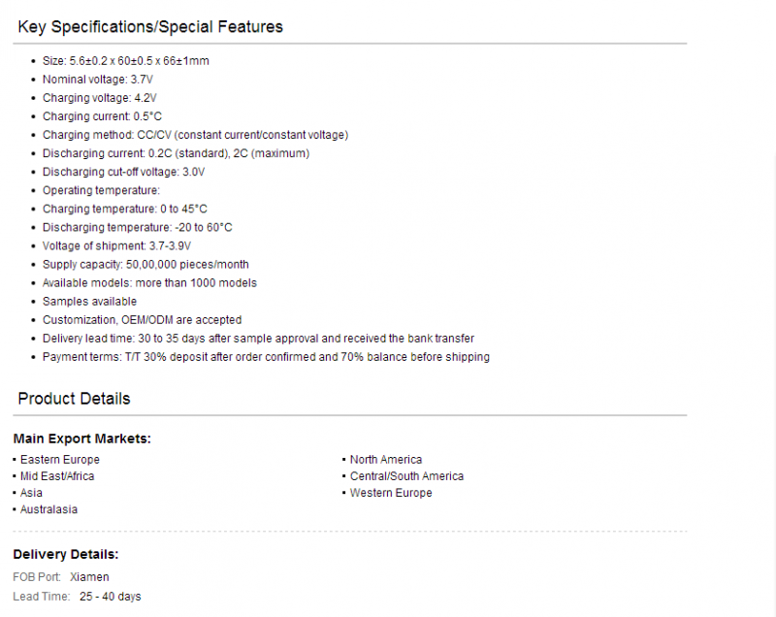Click the Payment terms line
The image size is (776, 617).
(266, 357)
